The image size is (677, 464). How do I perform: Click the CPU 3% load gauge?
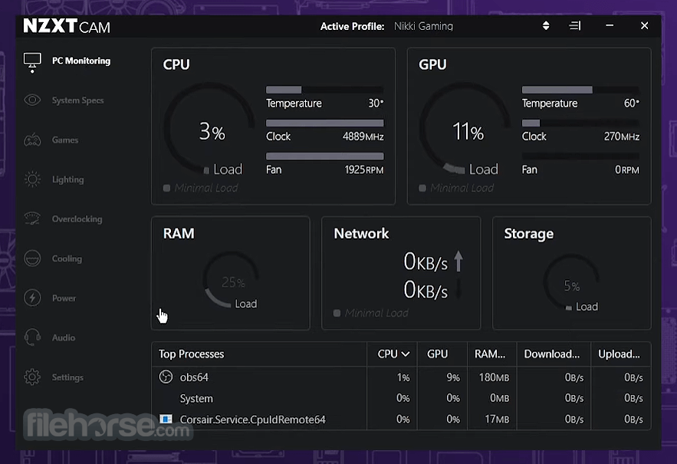pyautogui.click(x=210, y=129)
